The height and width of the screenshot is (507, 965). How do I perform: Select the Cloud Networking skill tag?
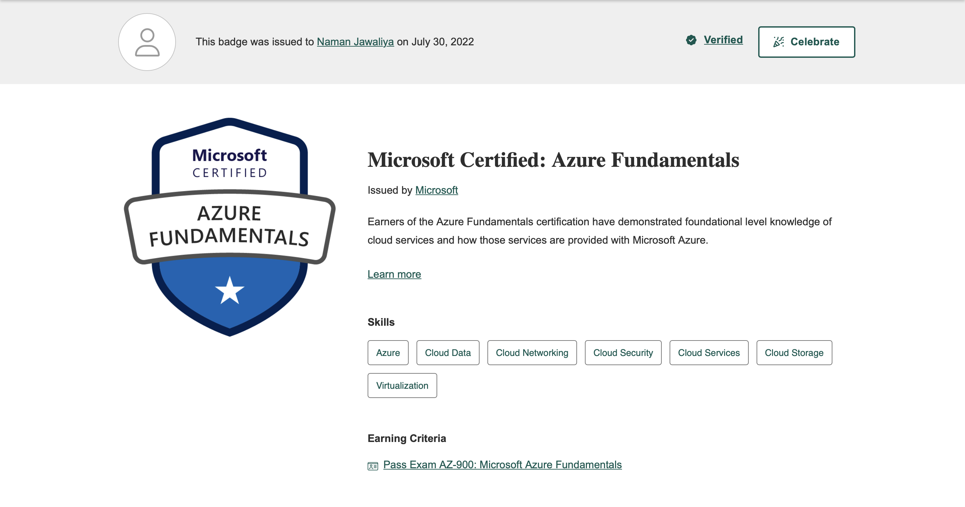point(532,353)
